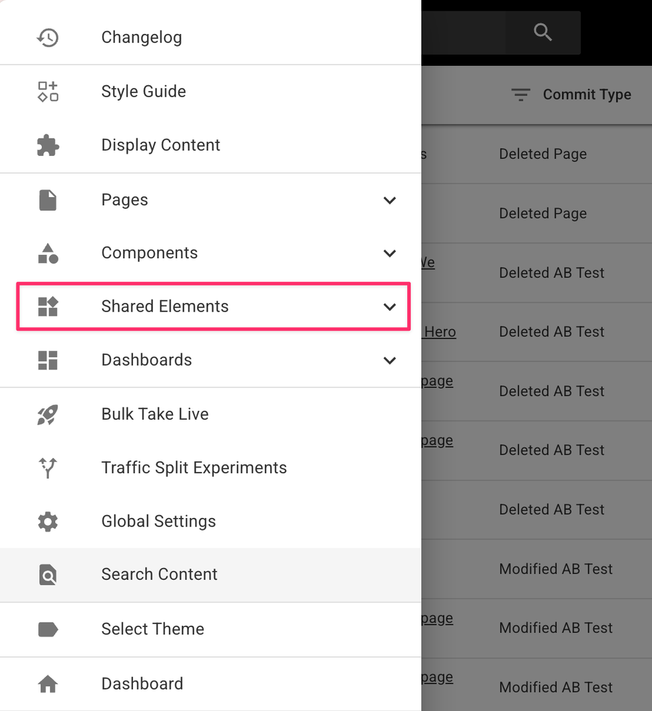Viewport: 652px width, 711px height.
Task: Open the Commit Type filter
Action: 571,95
